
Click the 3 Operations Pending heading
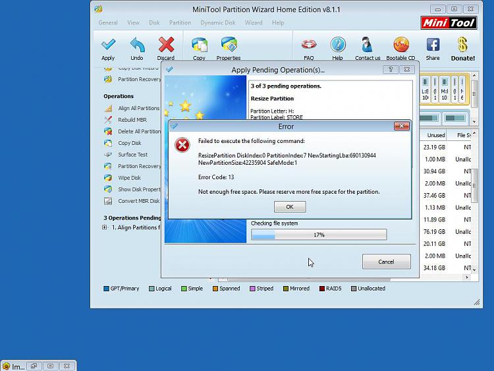click(x=132, y=218)
